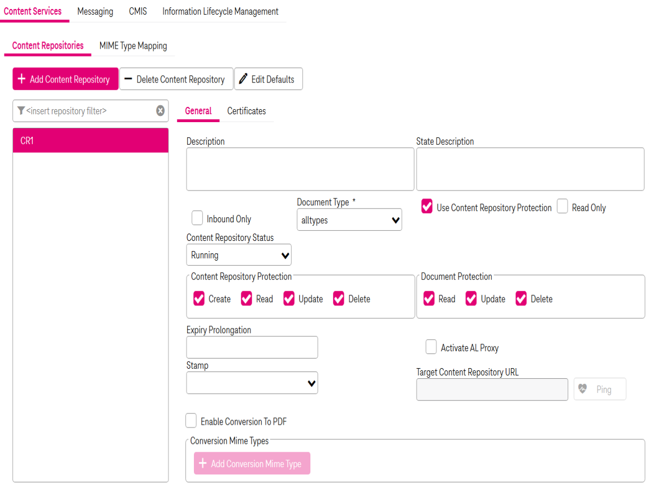This screenshot has height=488, width=649.
Task: Expand the Content Repository Status dropdown
Action: (x=239, y=255)
